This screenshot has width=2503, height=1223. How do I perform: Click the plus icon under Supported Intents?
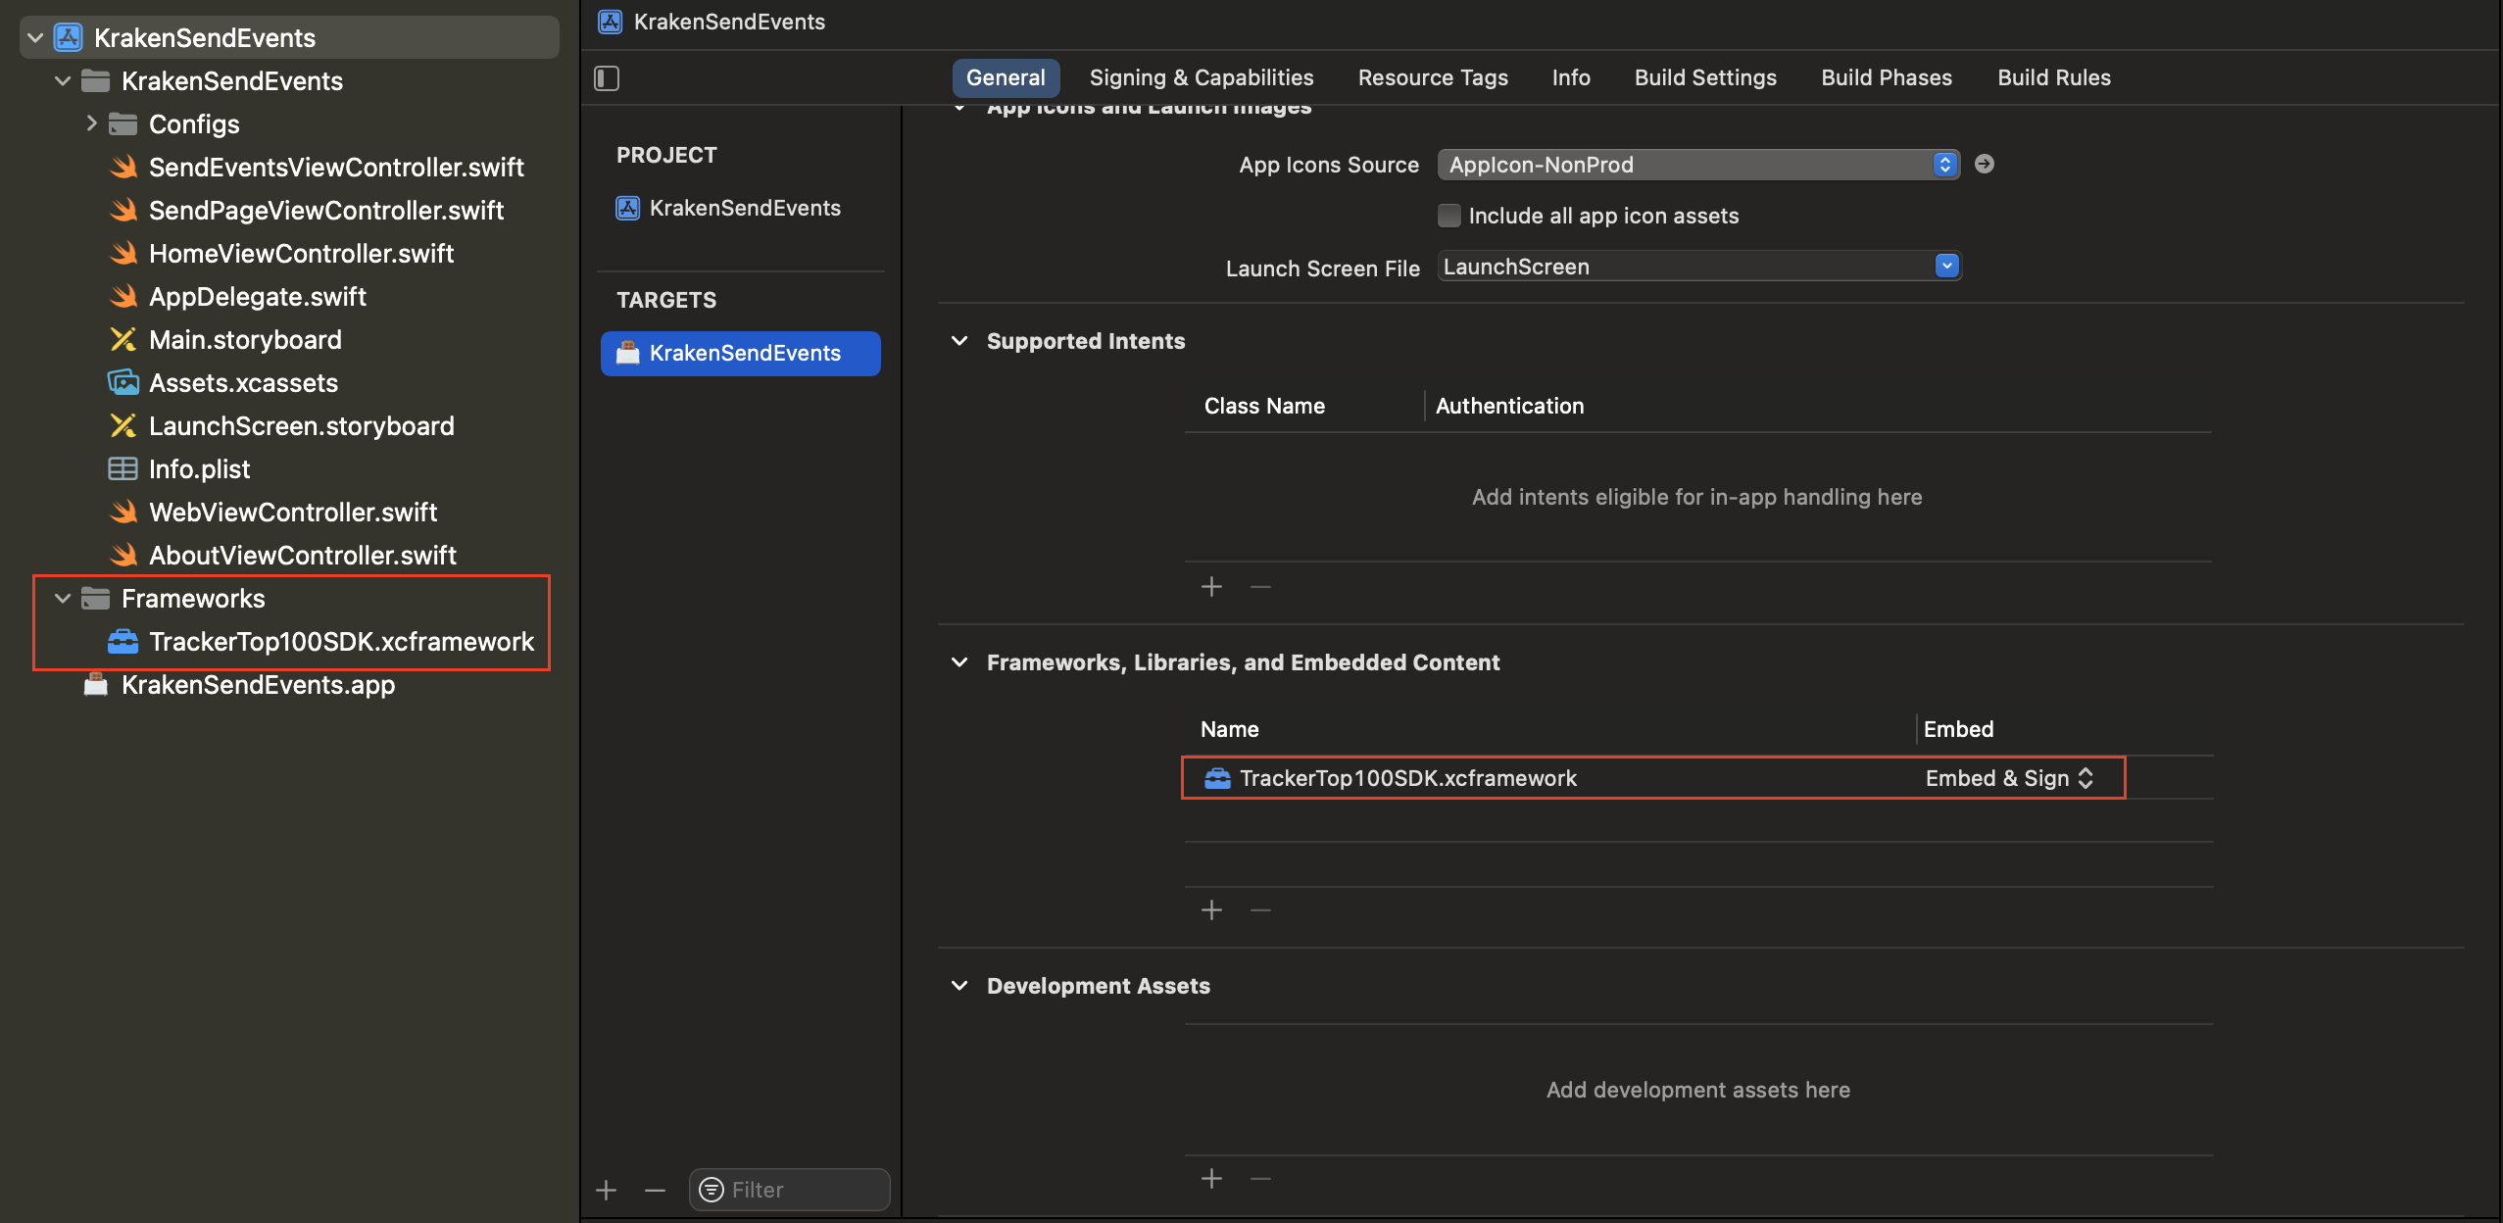point(1211,586)
